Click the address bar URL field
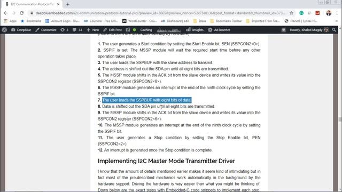The height and width of the screenshot is (192, 342). (160, 13)
